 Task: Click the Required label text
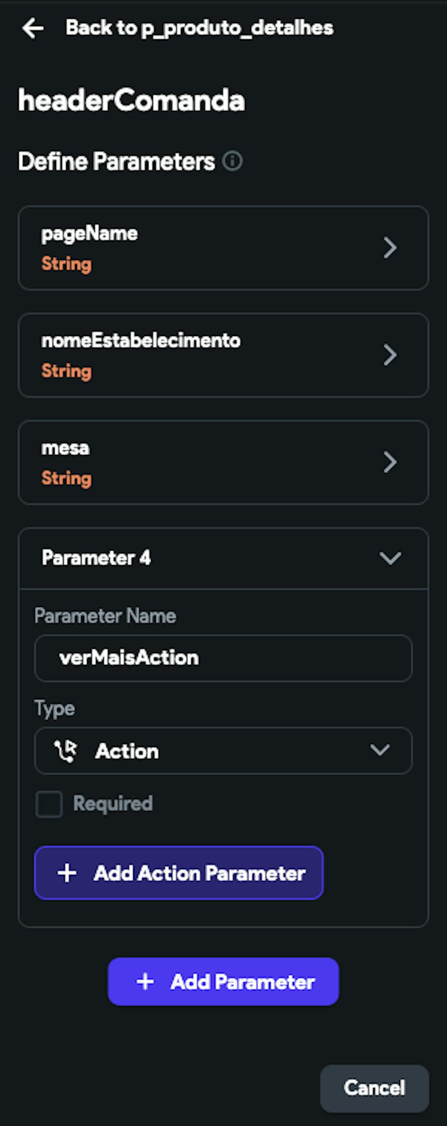tap(113, 803)
